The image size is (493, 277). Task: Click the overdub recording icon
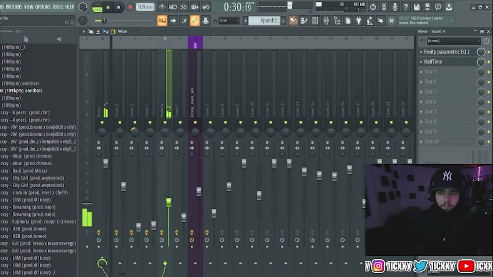(x=195, y=7)
